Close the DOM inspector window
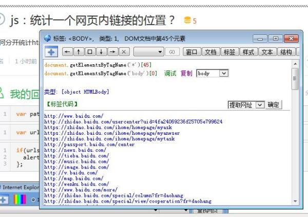Image resolution: width=308 pixels, height=217 pixels. coord(291,39)
